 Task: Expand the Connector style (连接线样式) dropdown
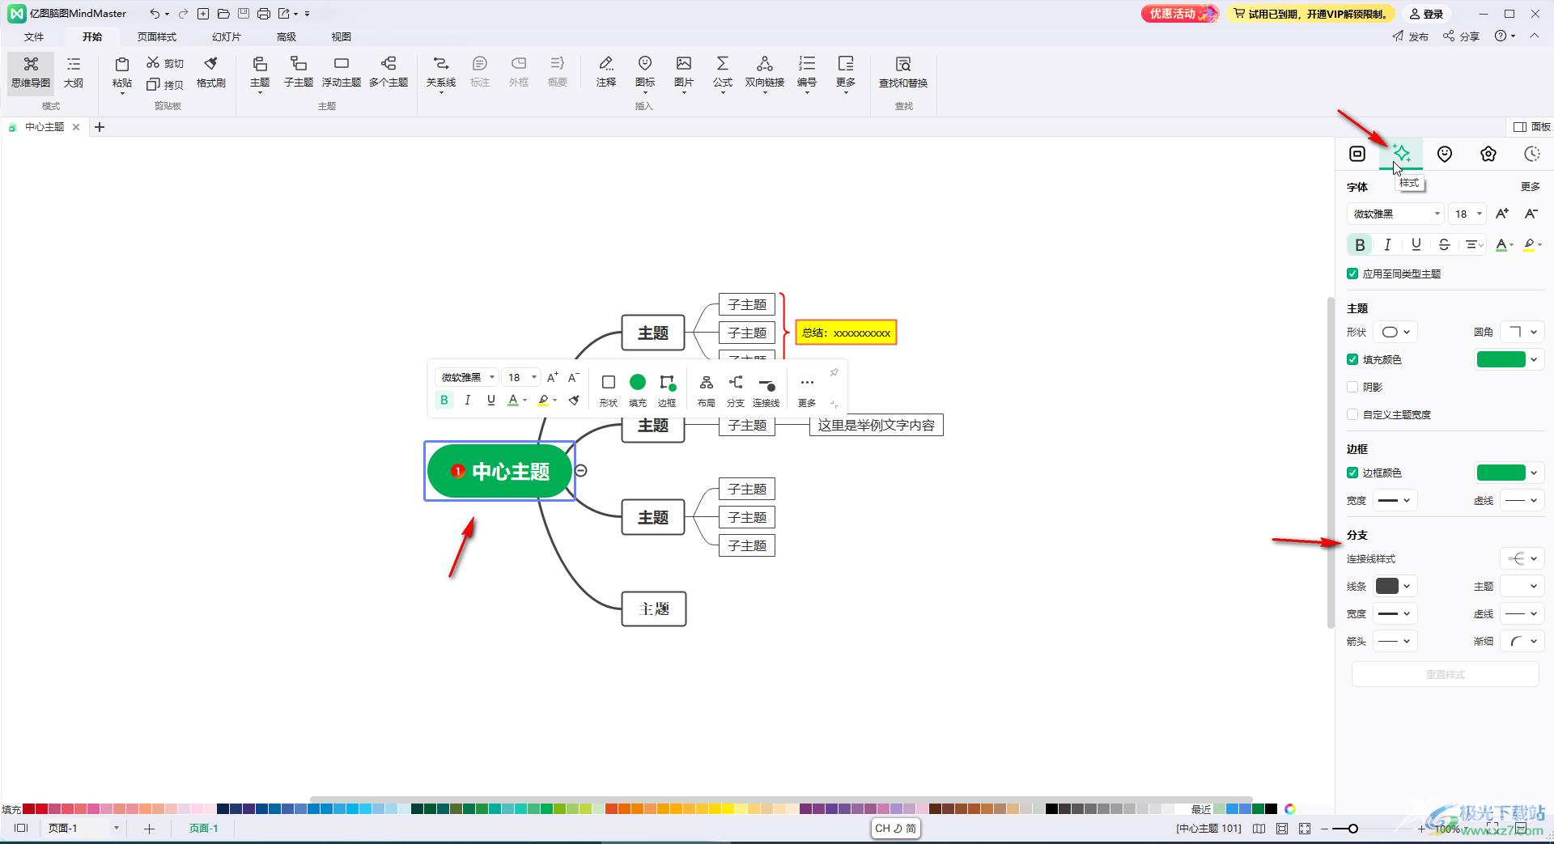(1522, 558)
